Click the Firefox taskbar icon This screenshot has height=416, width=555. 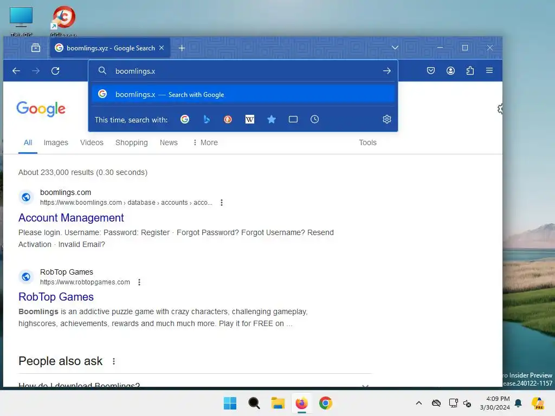tap(301, 403)
